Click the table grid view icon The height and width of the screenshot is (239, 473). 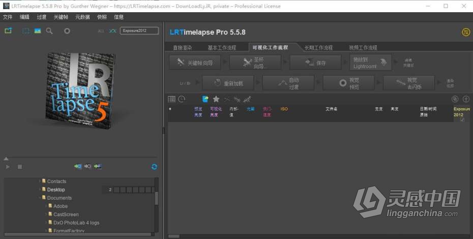point(171,99)
